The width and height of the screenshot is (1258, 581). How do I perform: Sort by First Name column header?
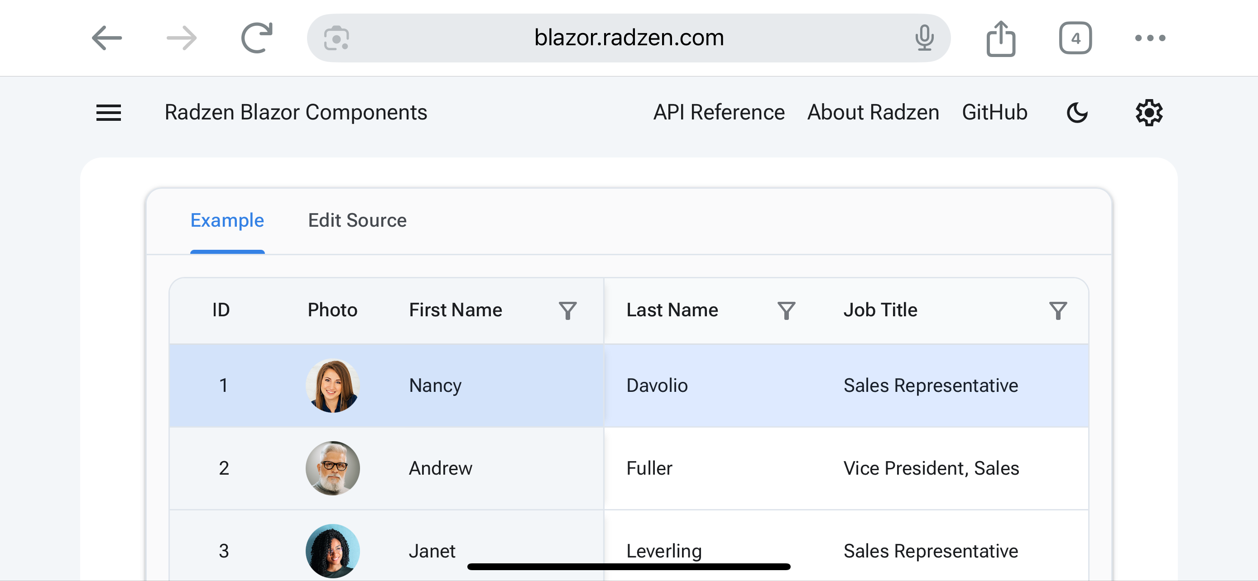pos(455,310)
